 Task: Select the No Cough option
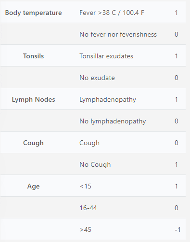[x=95, y=165]
